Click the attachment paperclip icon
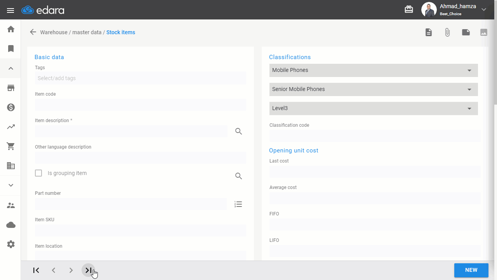The width and height of the screenshot is (497, 280). [447, 32]
